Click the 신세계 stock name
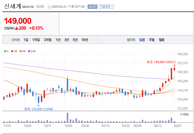Viewport: 194px width, 134px height. click(x=12, y=6)
